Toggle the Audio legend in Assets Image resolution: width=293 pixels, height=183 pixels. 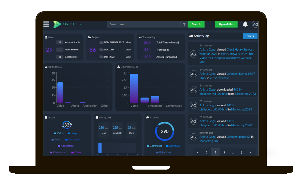[x=56, y=140]
